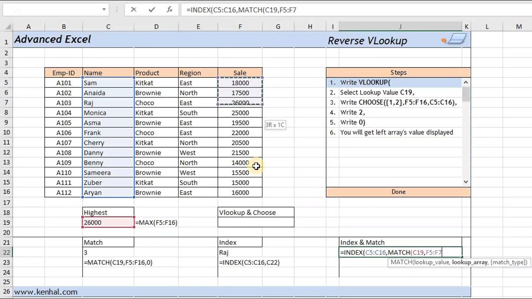
Task: Open Insert Function fx dialog
Action: [x=170, y=10]
